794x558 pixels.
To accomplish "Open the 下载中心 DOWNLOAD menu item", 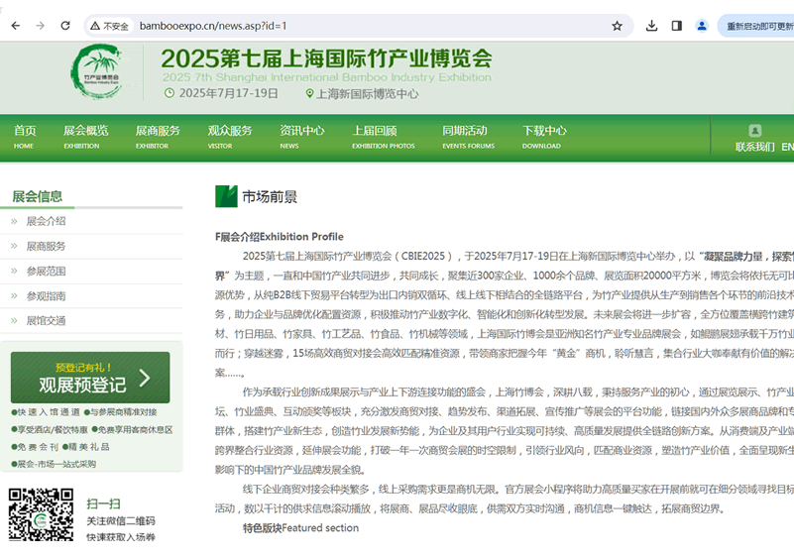I will [544, 137].
